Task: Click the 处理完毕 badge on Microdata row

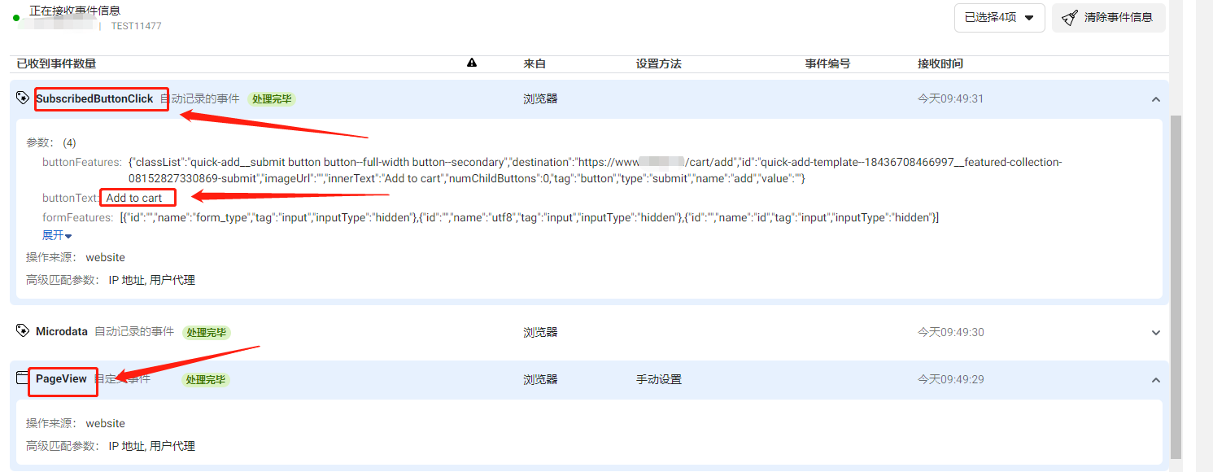Action: tap(206, 332)
